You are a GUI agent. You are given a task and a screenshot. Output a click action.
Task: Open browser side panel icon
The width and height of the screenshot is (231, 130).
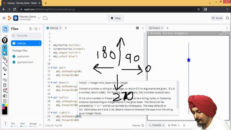pyautogui.click(x=205, y=9)
